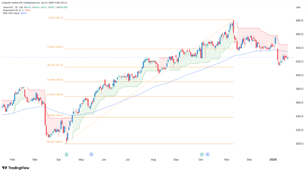
Task: Select the 0.00% (481.2) Fibonacci label
Action: pos(56,18)
